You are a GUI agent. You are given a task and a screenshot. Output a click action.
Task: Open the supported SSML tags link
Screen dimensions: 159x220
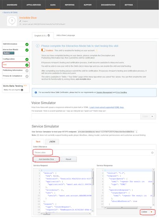pos(107,107)
